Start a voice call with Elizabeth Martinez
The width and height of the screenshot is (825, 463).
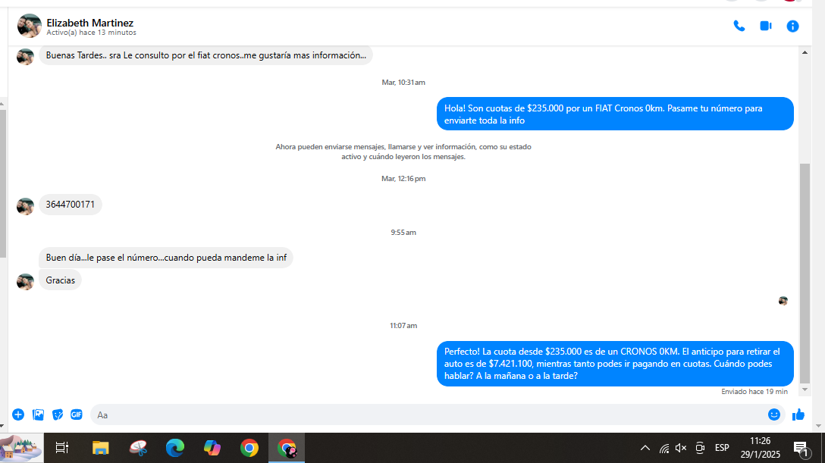(x=739, y=26)
